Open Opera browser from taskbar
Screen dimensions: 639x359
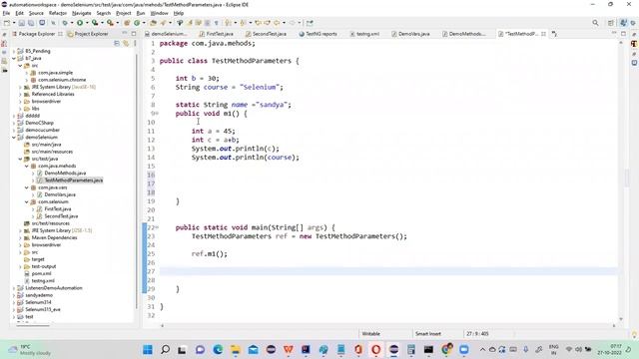[x=376, y=349]
